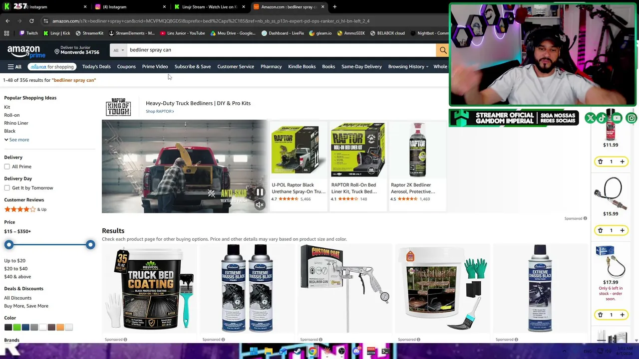Viewport: 639px width, 359px height.
Task: Open the AmmoSEEK bookmark
Action: tap(351, 33)
